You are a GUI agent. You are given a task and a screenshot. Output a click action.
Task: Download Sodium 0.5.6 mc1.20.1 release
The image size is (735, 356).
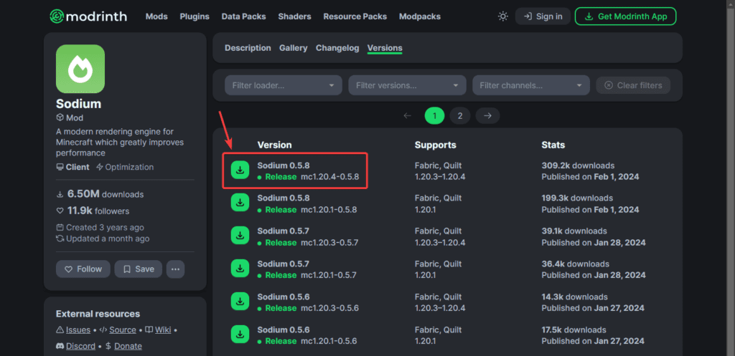(238, 335)
